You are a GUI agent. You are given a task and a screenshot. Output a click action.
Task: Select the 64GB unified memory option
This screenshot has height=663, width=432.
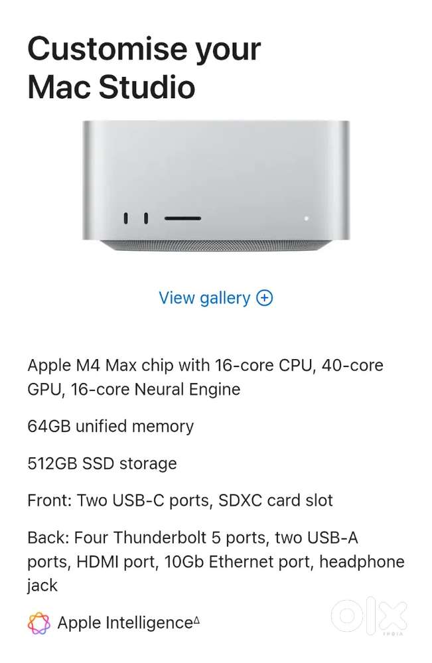110,426
